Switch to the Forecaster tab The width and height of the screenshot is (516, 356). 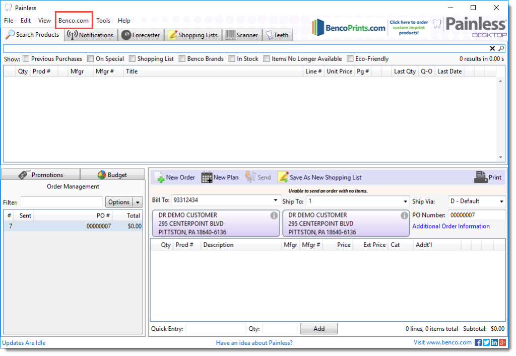click(x=141, y=35)
